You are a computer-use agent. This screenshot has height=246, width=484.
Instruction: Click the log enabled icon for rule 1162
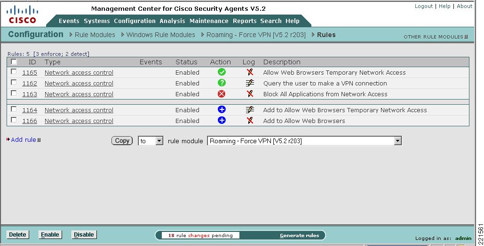point(250,83)
